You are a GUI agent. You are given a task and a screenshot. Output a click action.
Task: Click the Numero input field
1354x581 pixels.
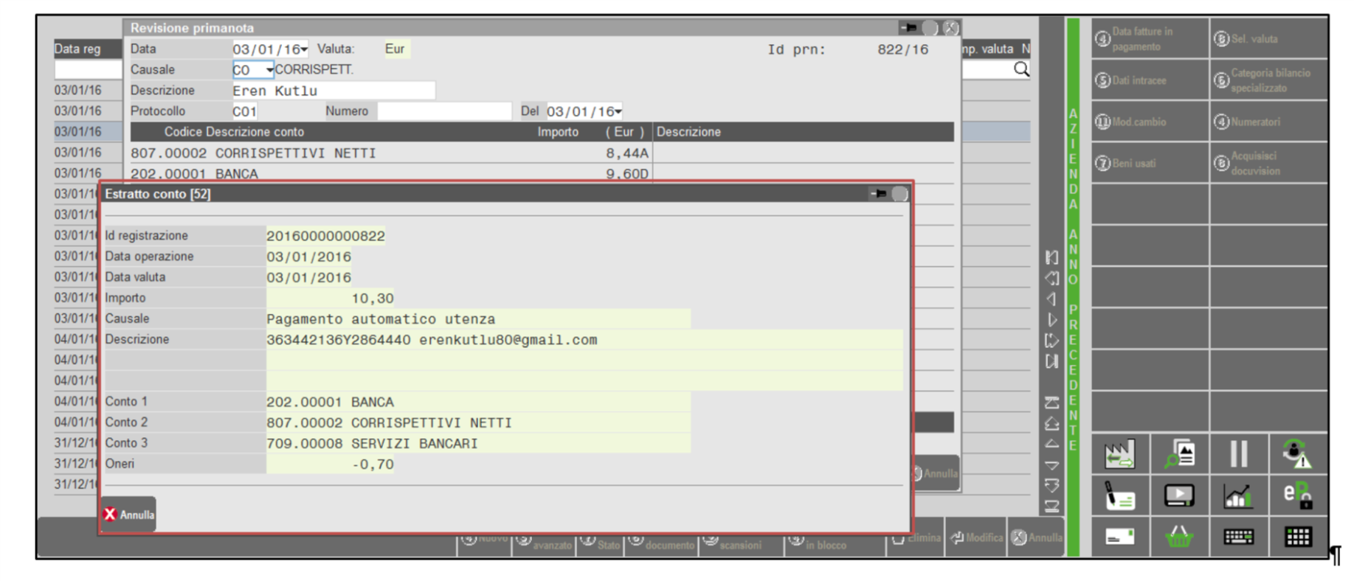point(443,111)
